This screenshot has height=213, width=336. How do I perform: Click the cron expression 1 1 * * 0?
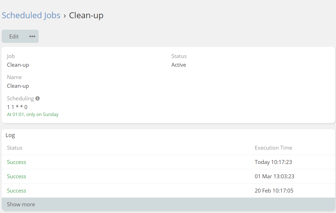(17, 107)
